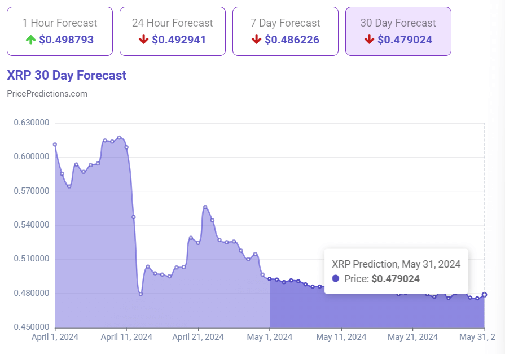Click the May 1, 2024 axis label

(x=270, y=337)
